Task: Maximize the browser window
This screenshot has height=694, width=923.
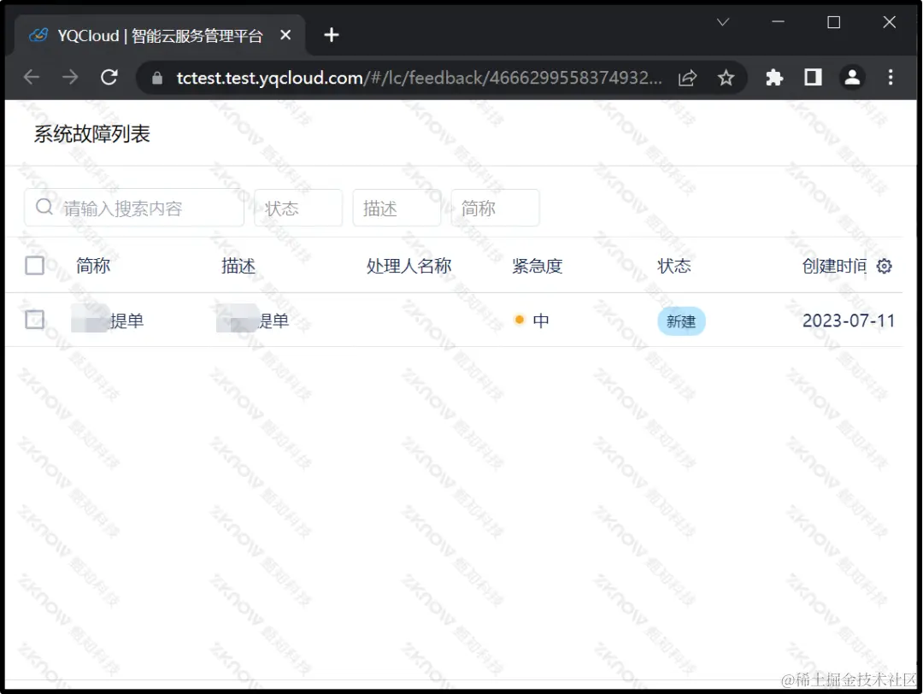Action: (833, 22)
